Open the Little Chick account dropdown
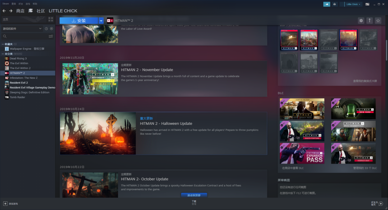This screenshot has height=210, width=388. 353,4
